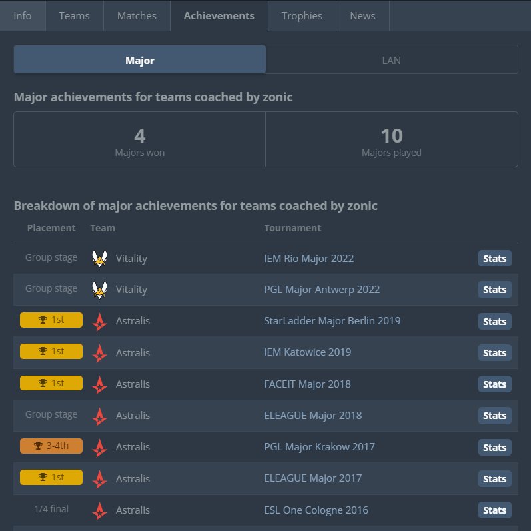Click Astralis name in StarLadder Berlin row

tap(133, 321)
